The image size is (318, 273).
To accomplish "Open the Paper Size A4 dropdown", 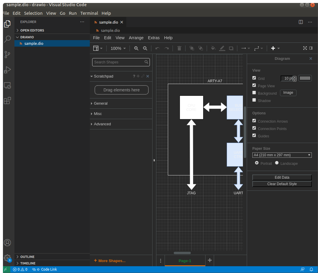I will pos(282,155).
